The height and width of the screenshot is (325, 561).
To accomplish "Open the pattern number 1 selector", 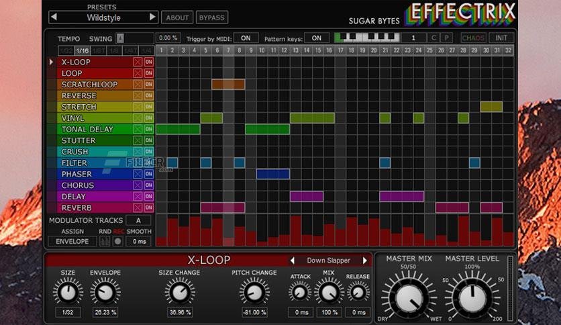I will click(x=413, y=38).
